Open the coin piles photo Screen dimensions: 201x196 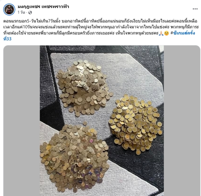coord(102,121)
